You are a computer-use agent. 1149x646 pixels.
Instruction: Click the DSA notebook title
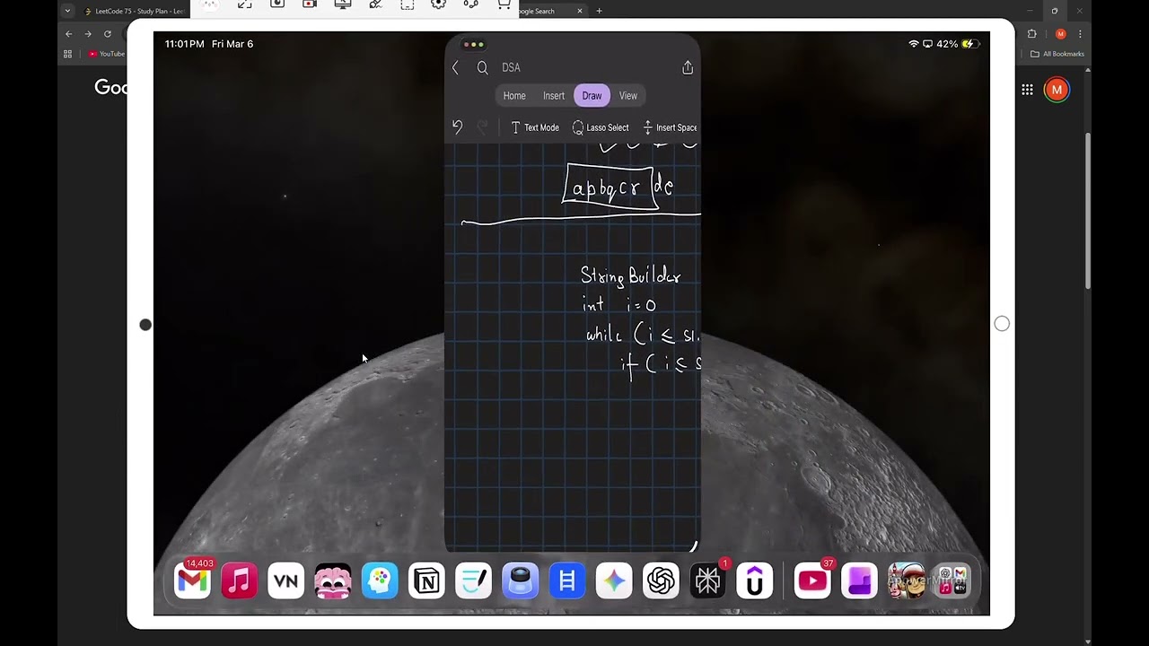click(512, 67)
